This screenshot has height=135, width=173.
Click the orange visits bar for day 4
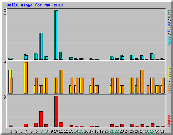click(x=26, y=78)
